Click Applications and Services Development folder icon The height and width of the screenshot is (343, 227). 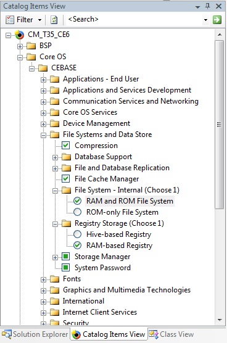click(x=54, y=90)
